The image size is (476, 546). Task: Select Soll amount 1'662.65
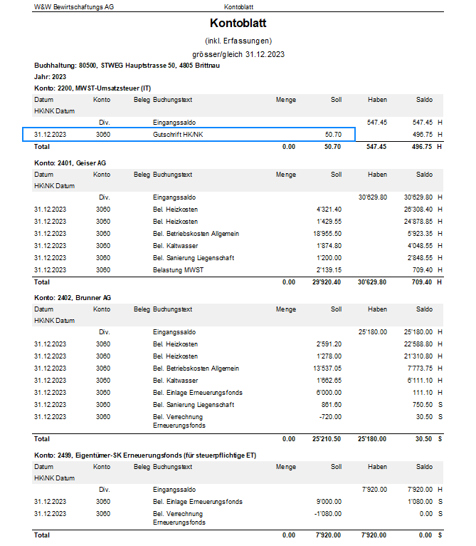tap(329, 381)
